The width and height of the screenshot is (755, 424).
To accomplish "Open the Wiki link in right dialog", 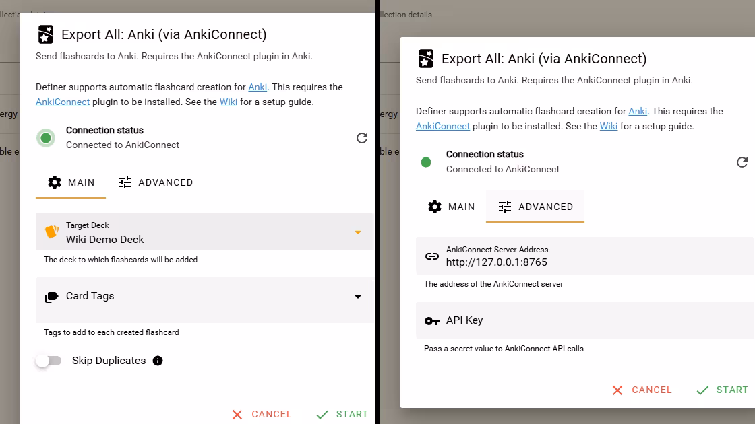I will coord(609,126).
